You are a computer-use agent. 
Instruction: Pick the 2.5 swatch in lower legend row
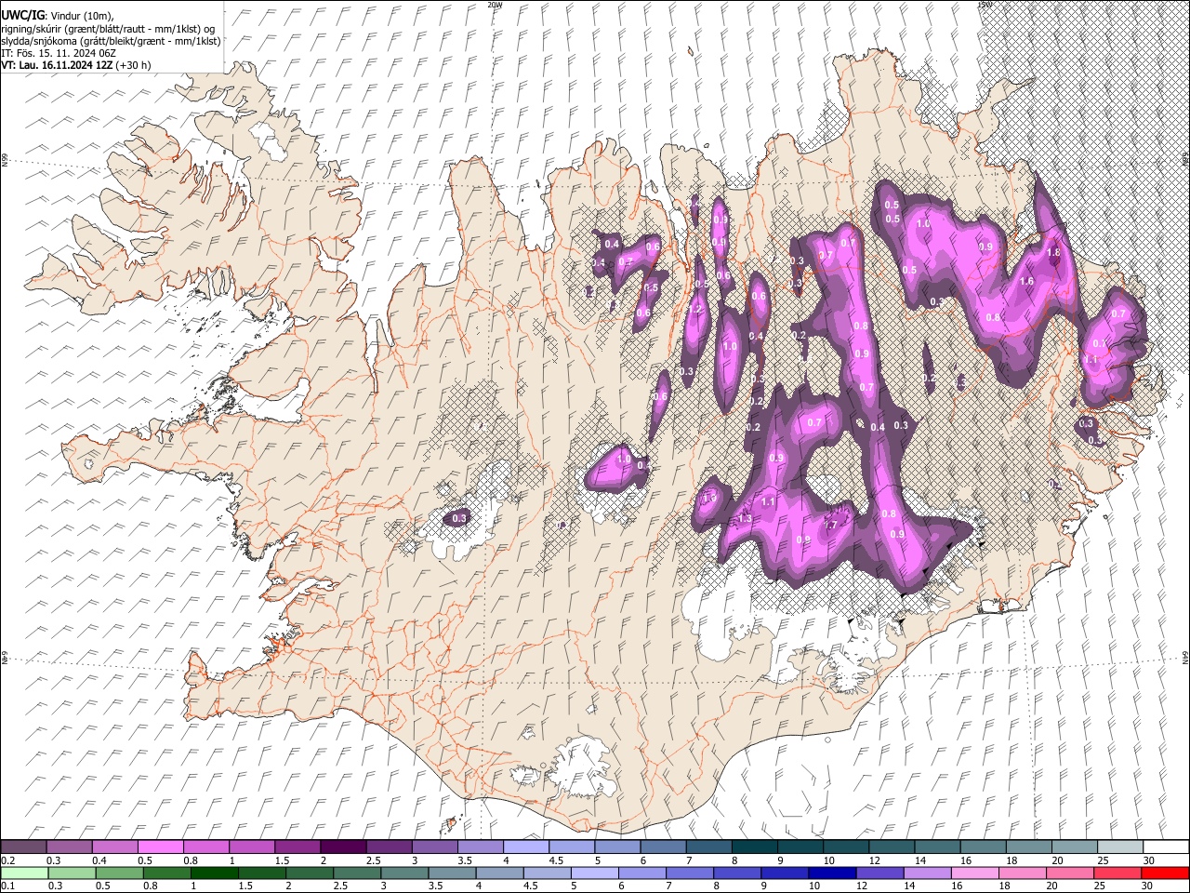click(358, 873)
